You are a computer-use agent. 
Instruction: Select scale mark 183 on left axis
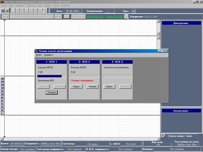click(2, 79)
